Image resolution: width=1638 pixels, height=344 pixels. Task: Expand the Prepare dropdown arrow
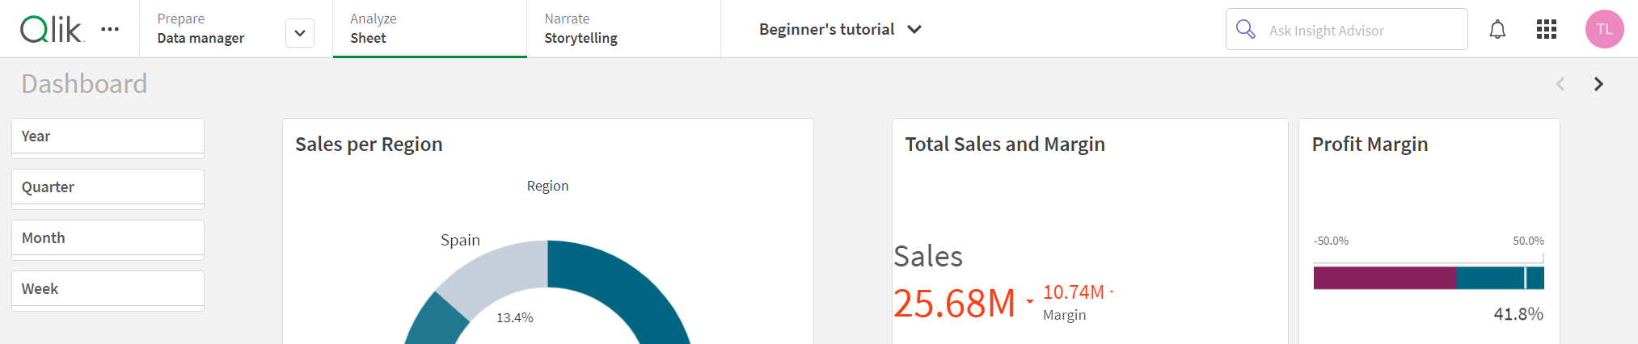[300, 33]
